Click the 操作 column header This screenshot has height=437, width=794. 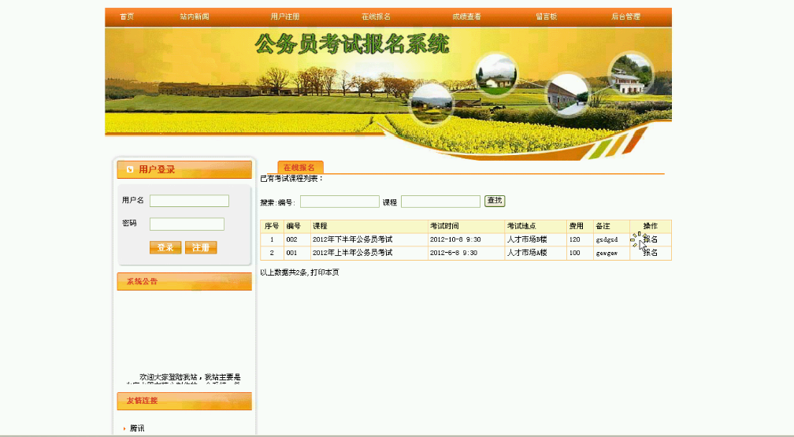(x=651, y=226)
